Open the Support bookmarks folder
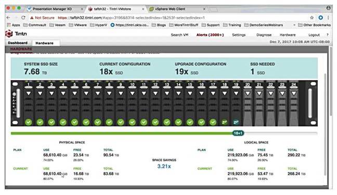The height and width of the screenshot is (195, 337). tap(211, 25)
